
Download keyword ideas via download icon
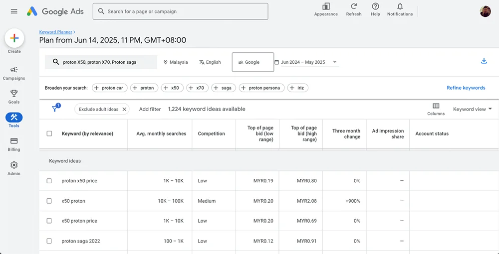coord(484,61)
